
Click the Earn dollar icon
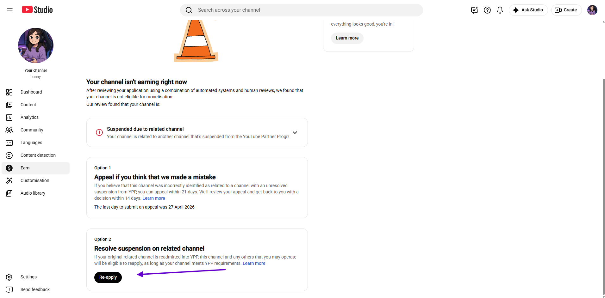tap(9, 168)
